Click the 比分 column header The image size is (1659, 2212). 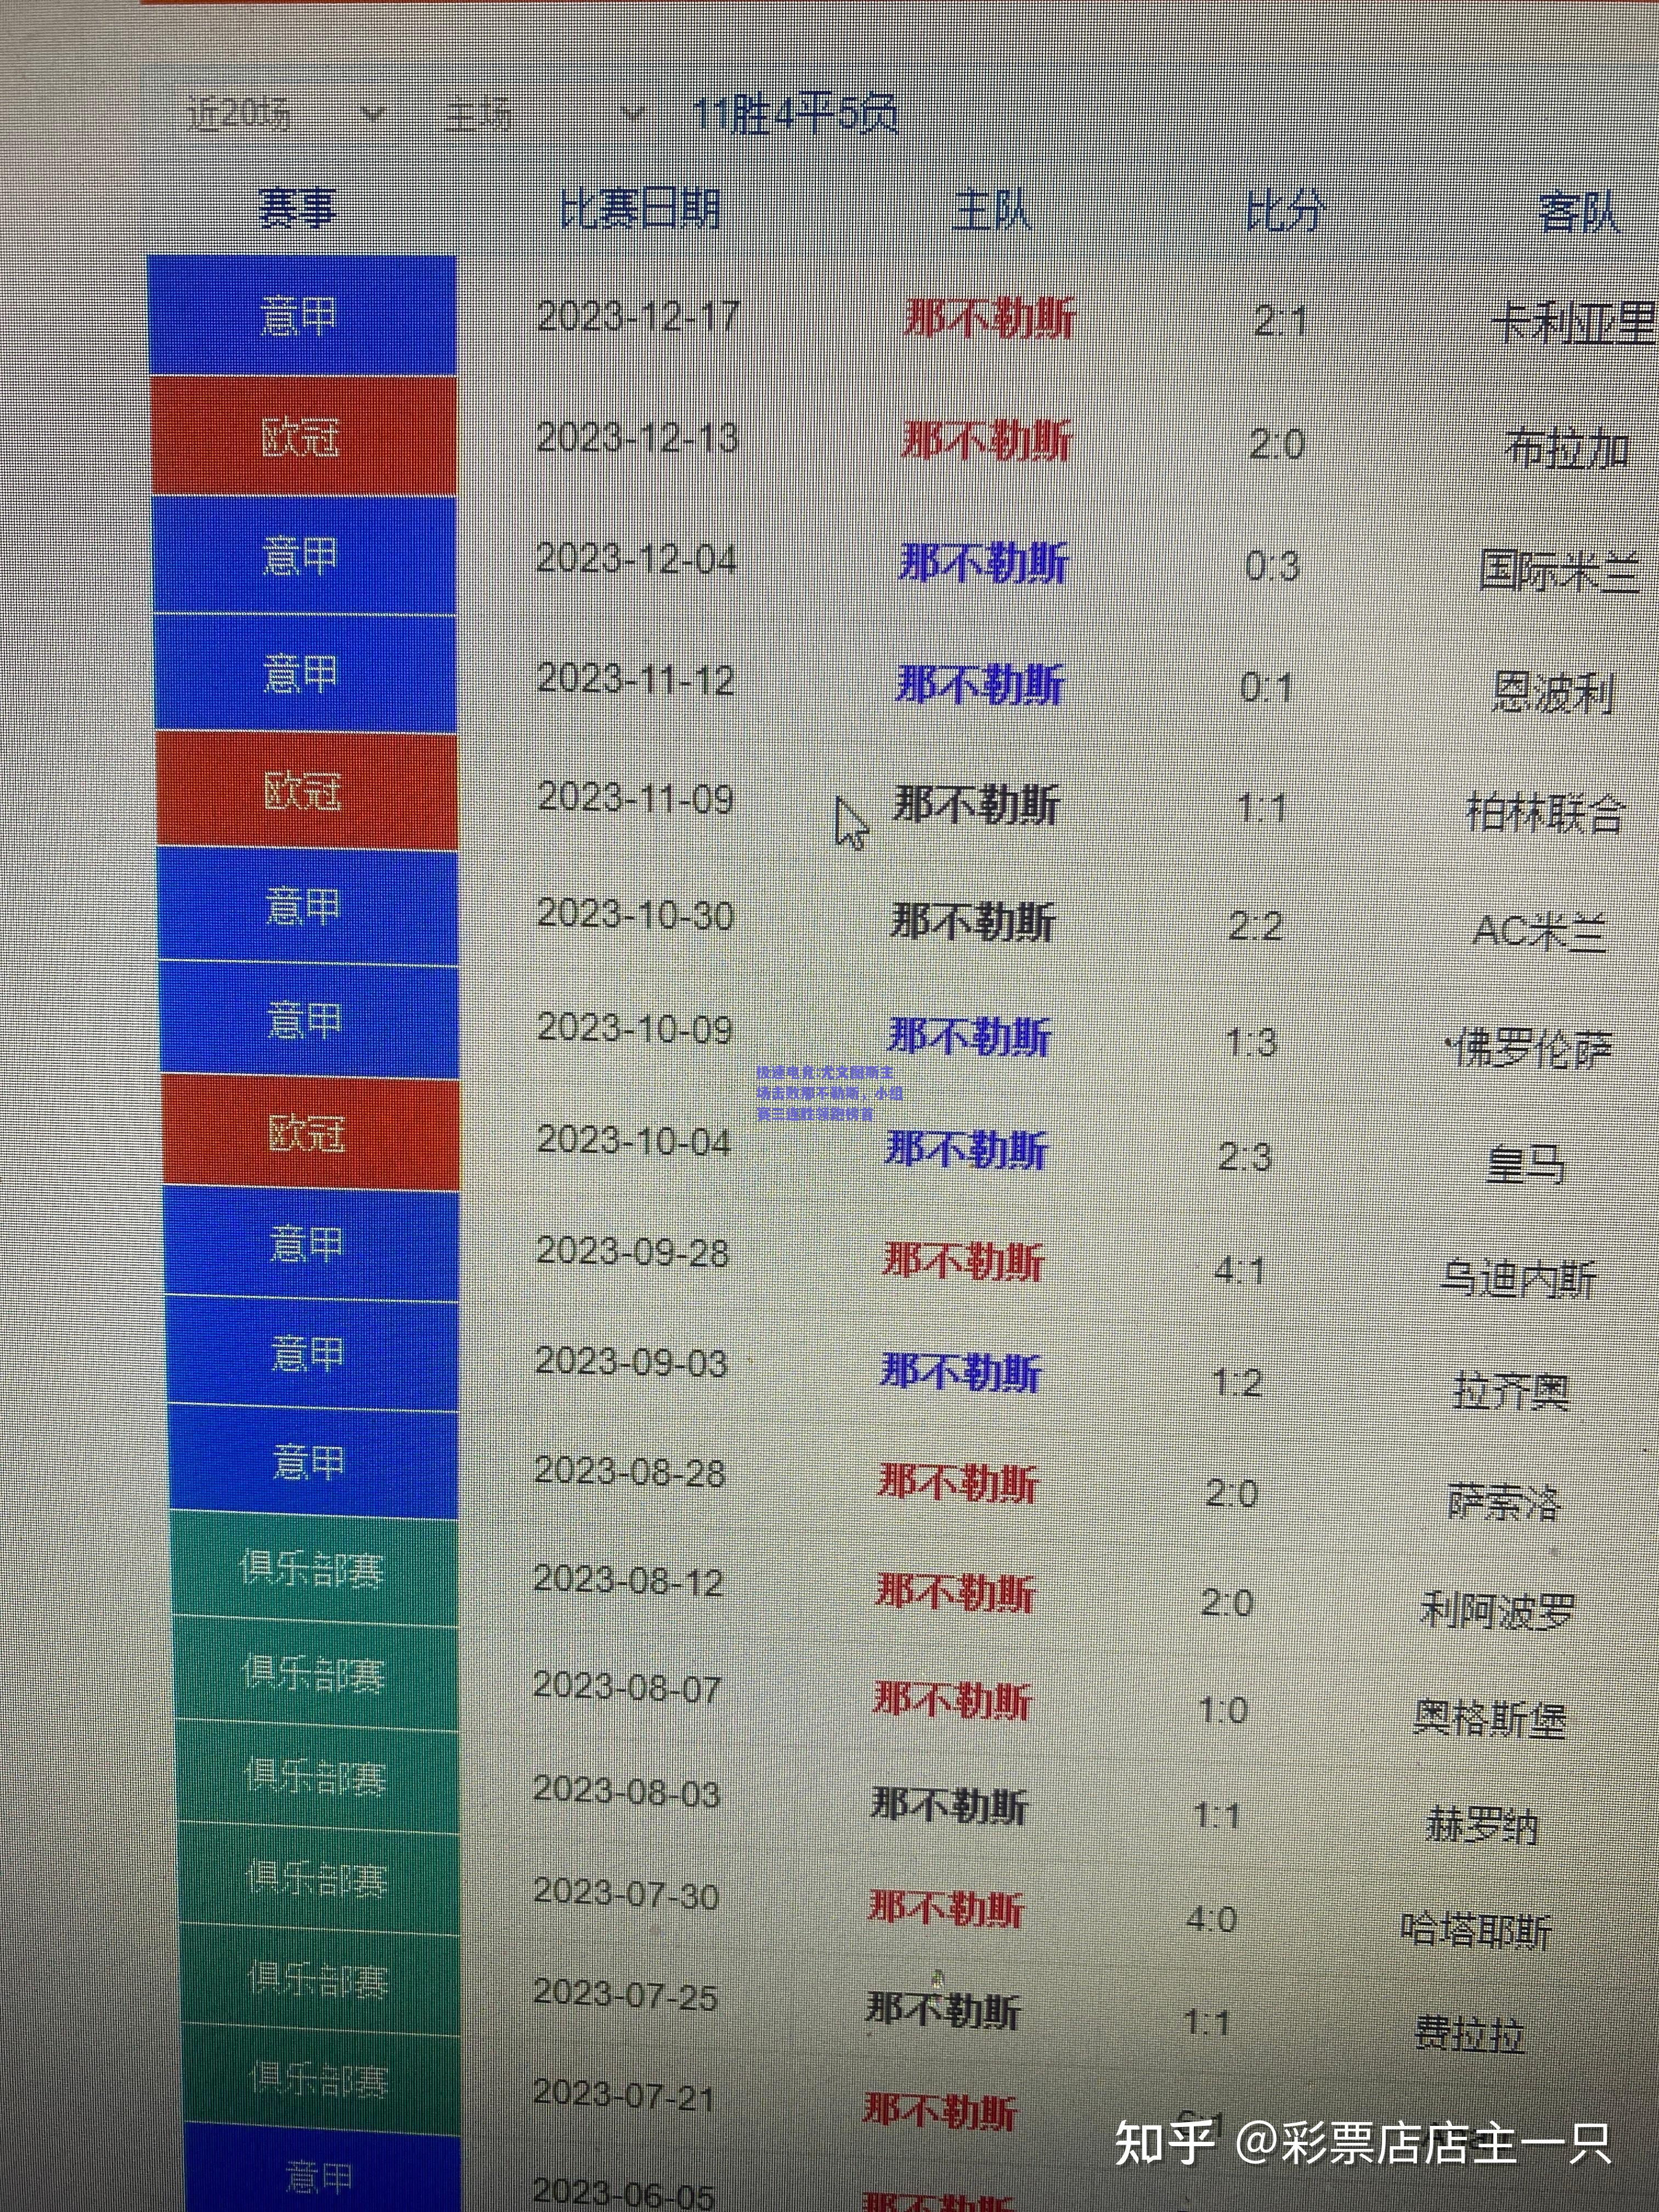tap(1286, 211)
